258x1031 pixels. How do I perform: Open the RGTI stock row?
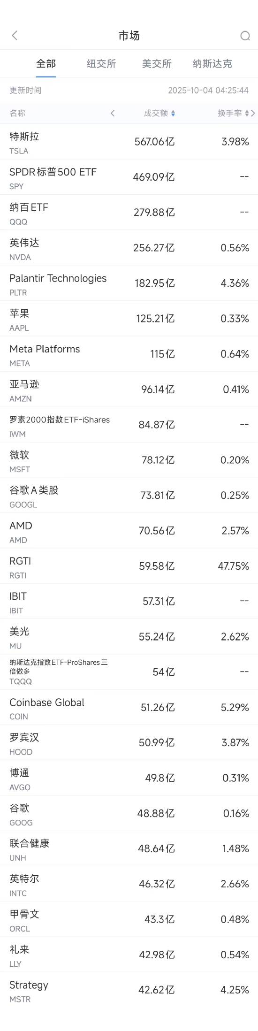129,566
